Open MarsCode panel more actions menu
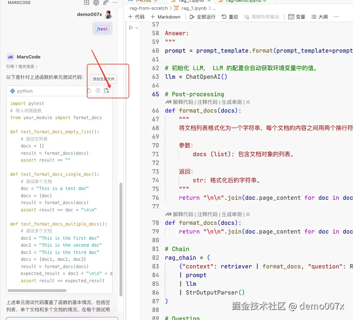Viewport: 353px width, 320px height. click(x=115, y=3)
